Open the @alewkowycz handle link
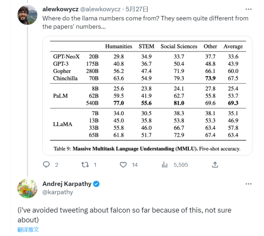The image size is (264, 236). tap(100, 9)
